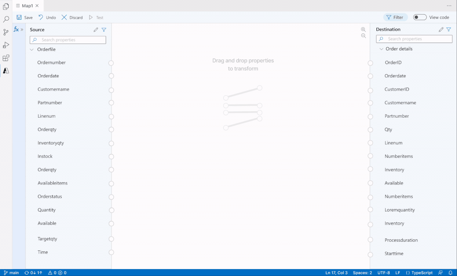
Task: Click the Destination filter funnel icon
Action: (x=449, y=29)
